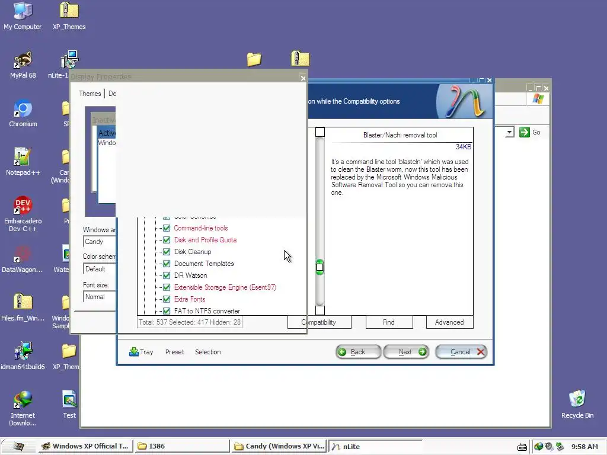Open the folder icon at the desktop top
This screenshot has width=607, height=455.
coord(254,59)
